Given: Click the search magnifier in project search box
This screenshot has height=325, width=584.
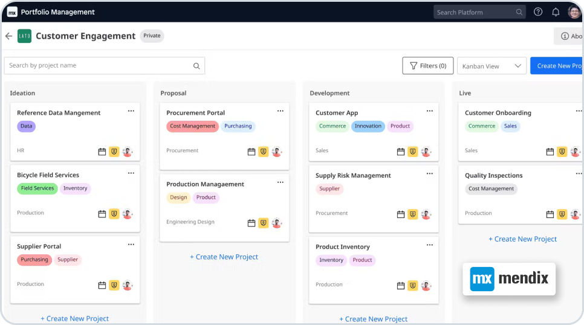Looking at the screenshot, I should pyautogui.click(x=196, y=66).
